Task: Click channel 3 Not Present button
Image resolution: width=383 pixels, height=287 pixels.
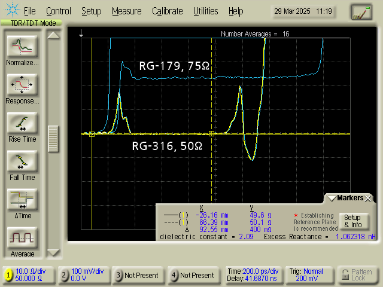Action: point(138,275)
